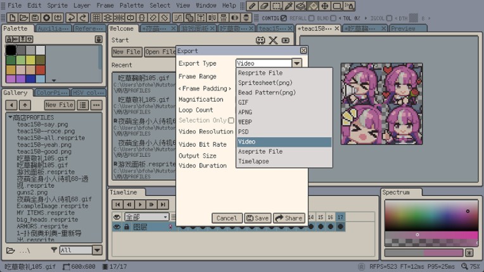Click the gallery list view icon
Screen dimensions: 484x272
[83, 105]
